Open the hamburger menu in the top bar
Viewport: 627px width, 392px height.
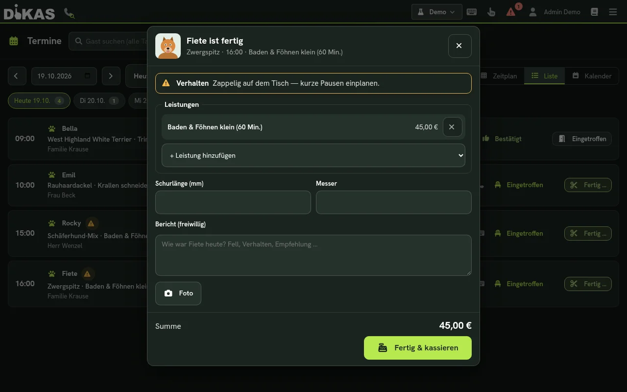click(x=613, y=12)
